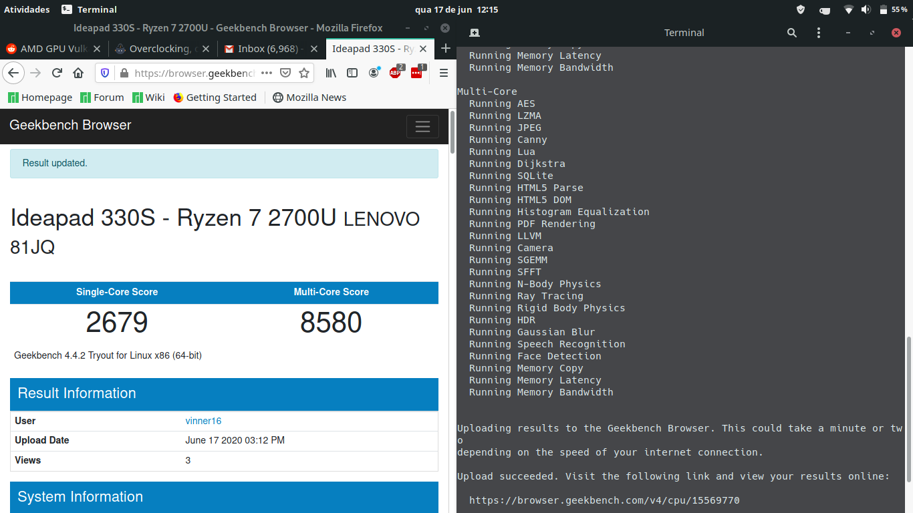Viewport: 913px width, 513px height.
Task: Click the forward navigation arrow in Firefox
Action: [36, 73]
